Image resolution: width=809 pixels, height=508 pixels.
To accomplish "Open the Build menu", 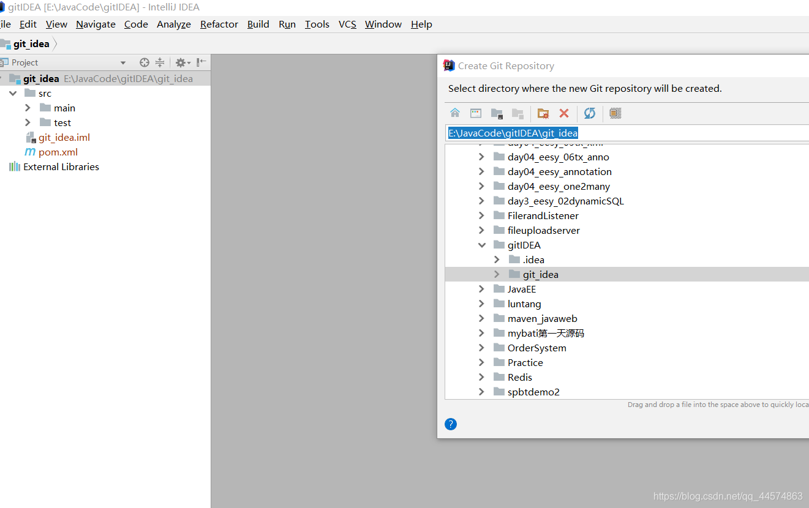I will [x=258, y=24].
